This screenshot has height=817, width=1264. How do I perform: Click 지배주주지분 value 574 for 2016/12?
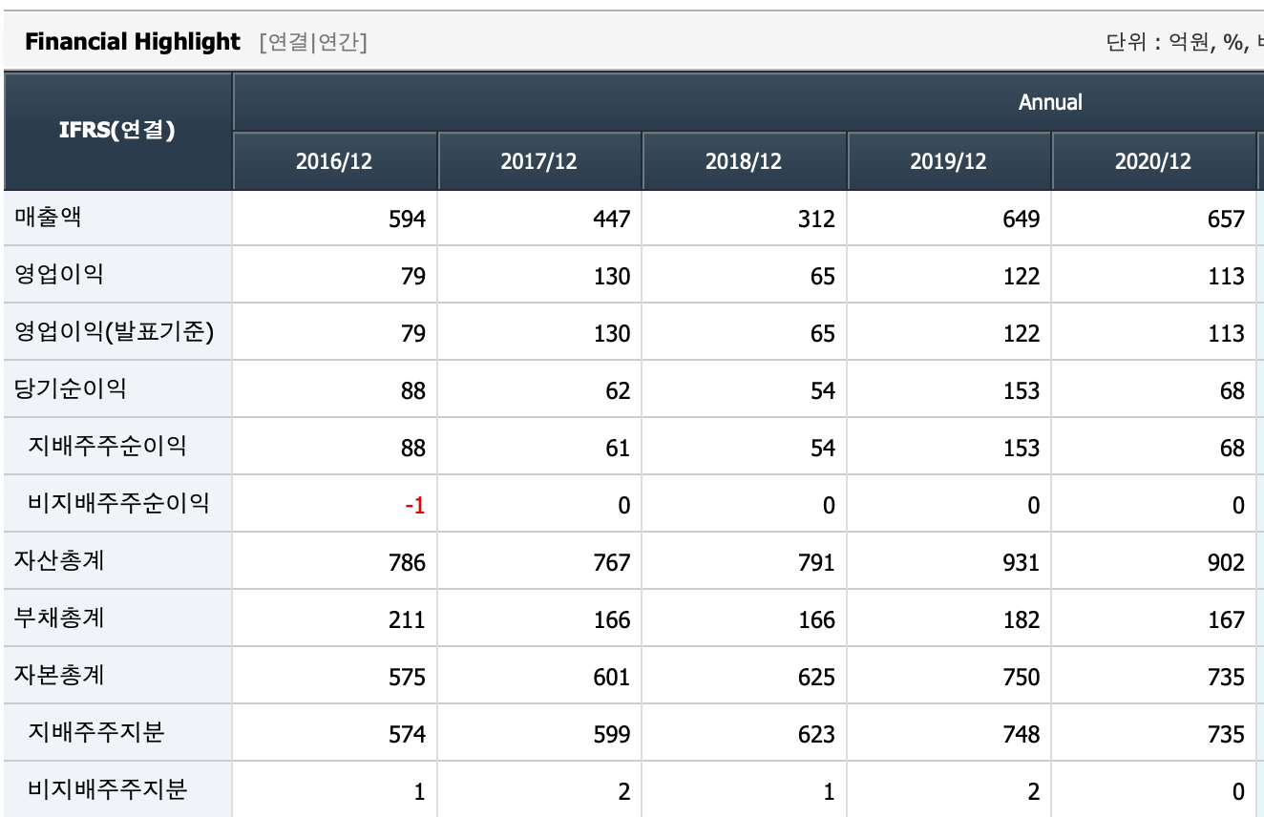[407, 735]
